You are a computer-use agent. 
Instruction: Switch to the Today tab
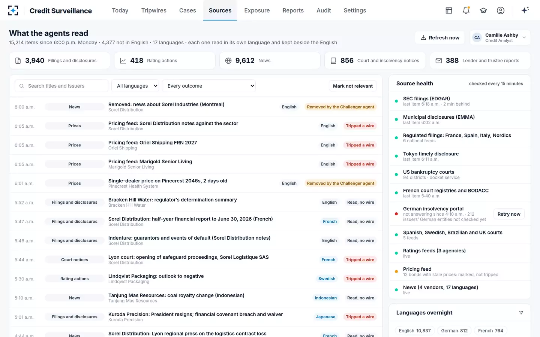(120, 10)
